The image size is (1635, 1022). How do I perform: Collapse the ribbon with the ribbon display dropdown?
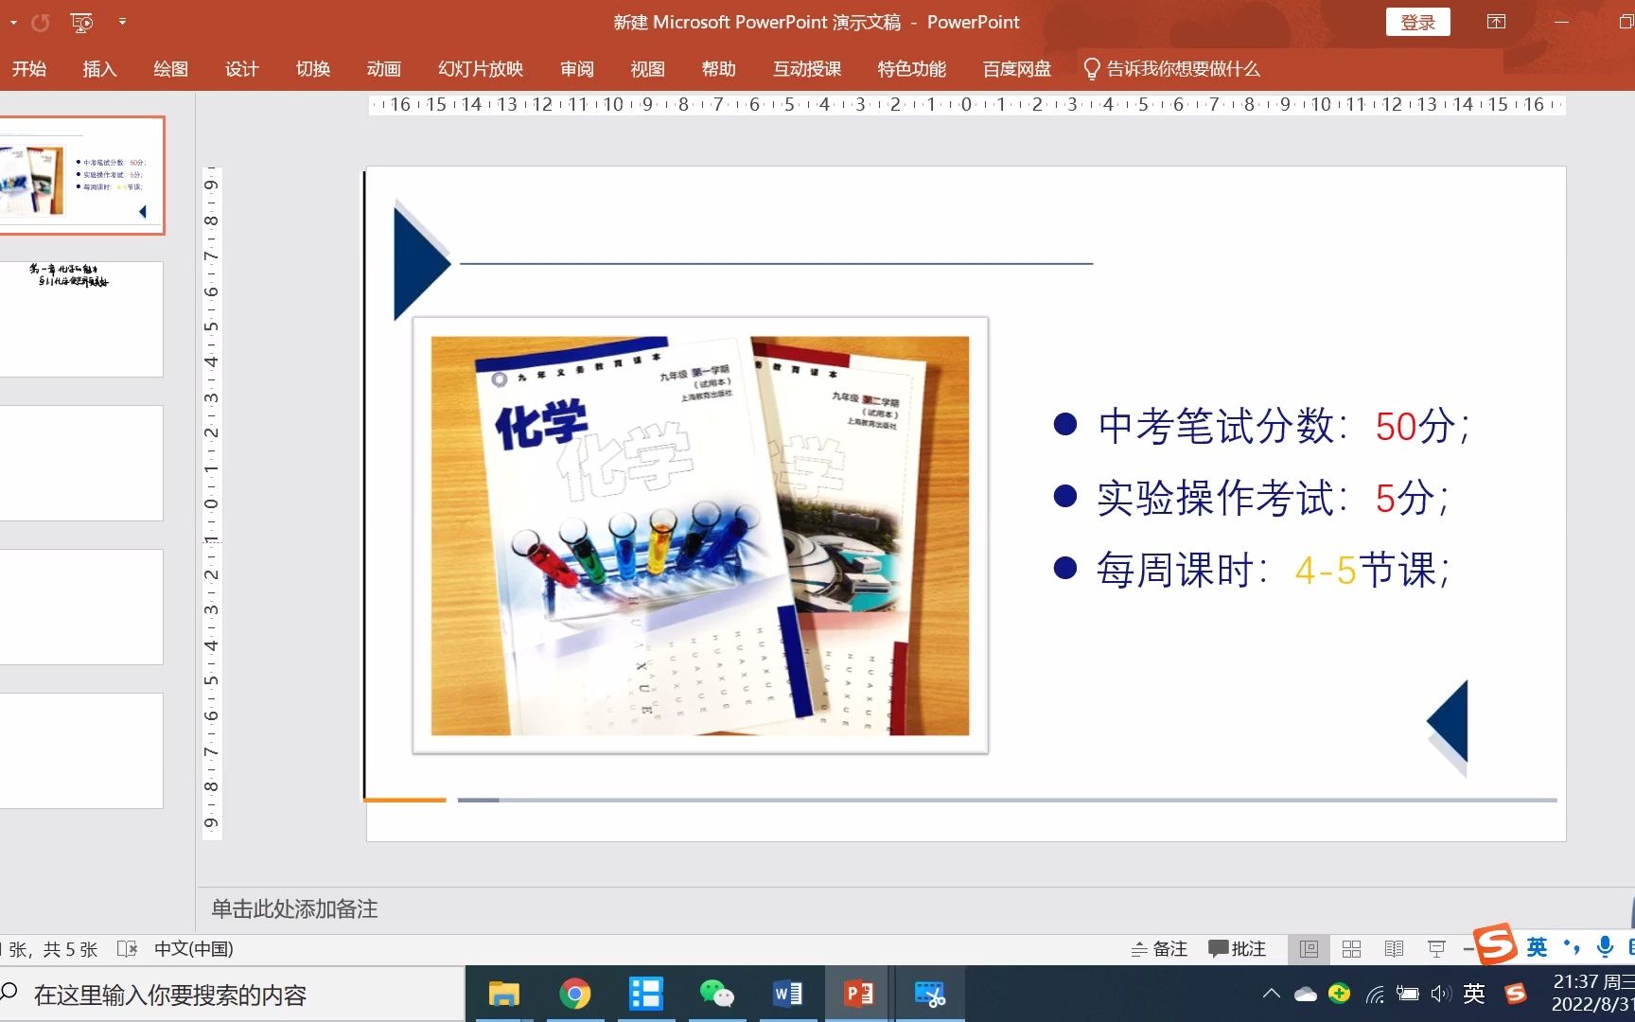click(x=1496, y=21)
